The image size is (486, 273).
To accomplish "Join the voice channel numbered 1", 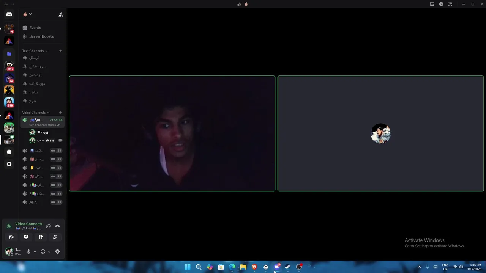I will 42,185.
